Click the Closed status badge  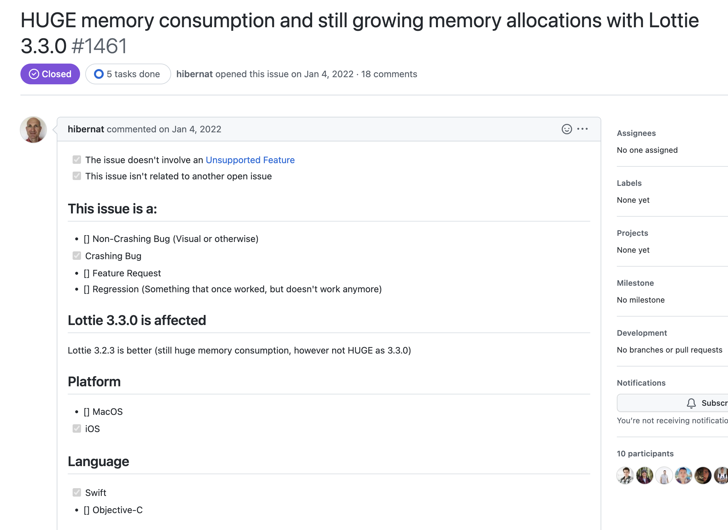[x=50, y=74]
